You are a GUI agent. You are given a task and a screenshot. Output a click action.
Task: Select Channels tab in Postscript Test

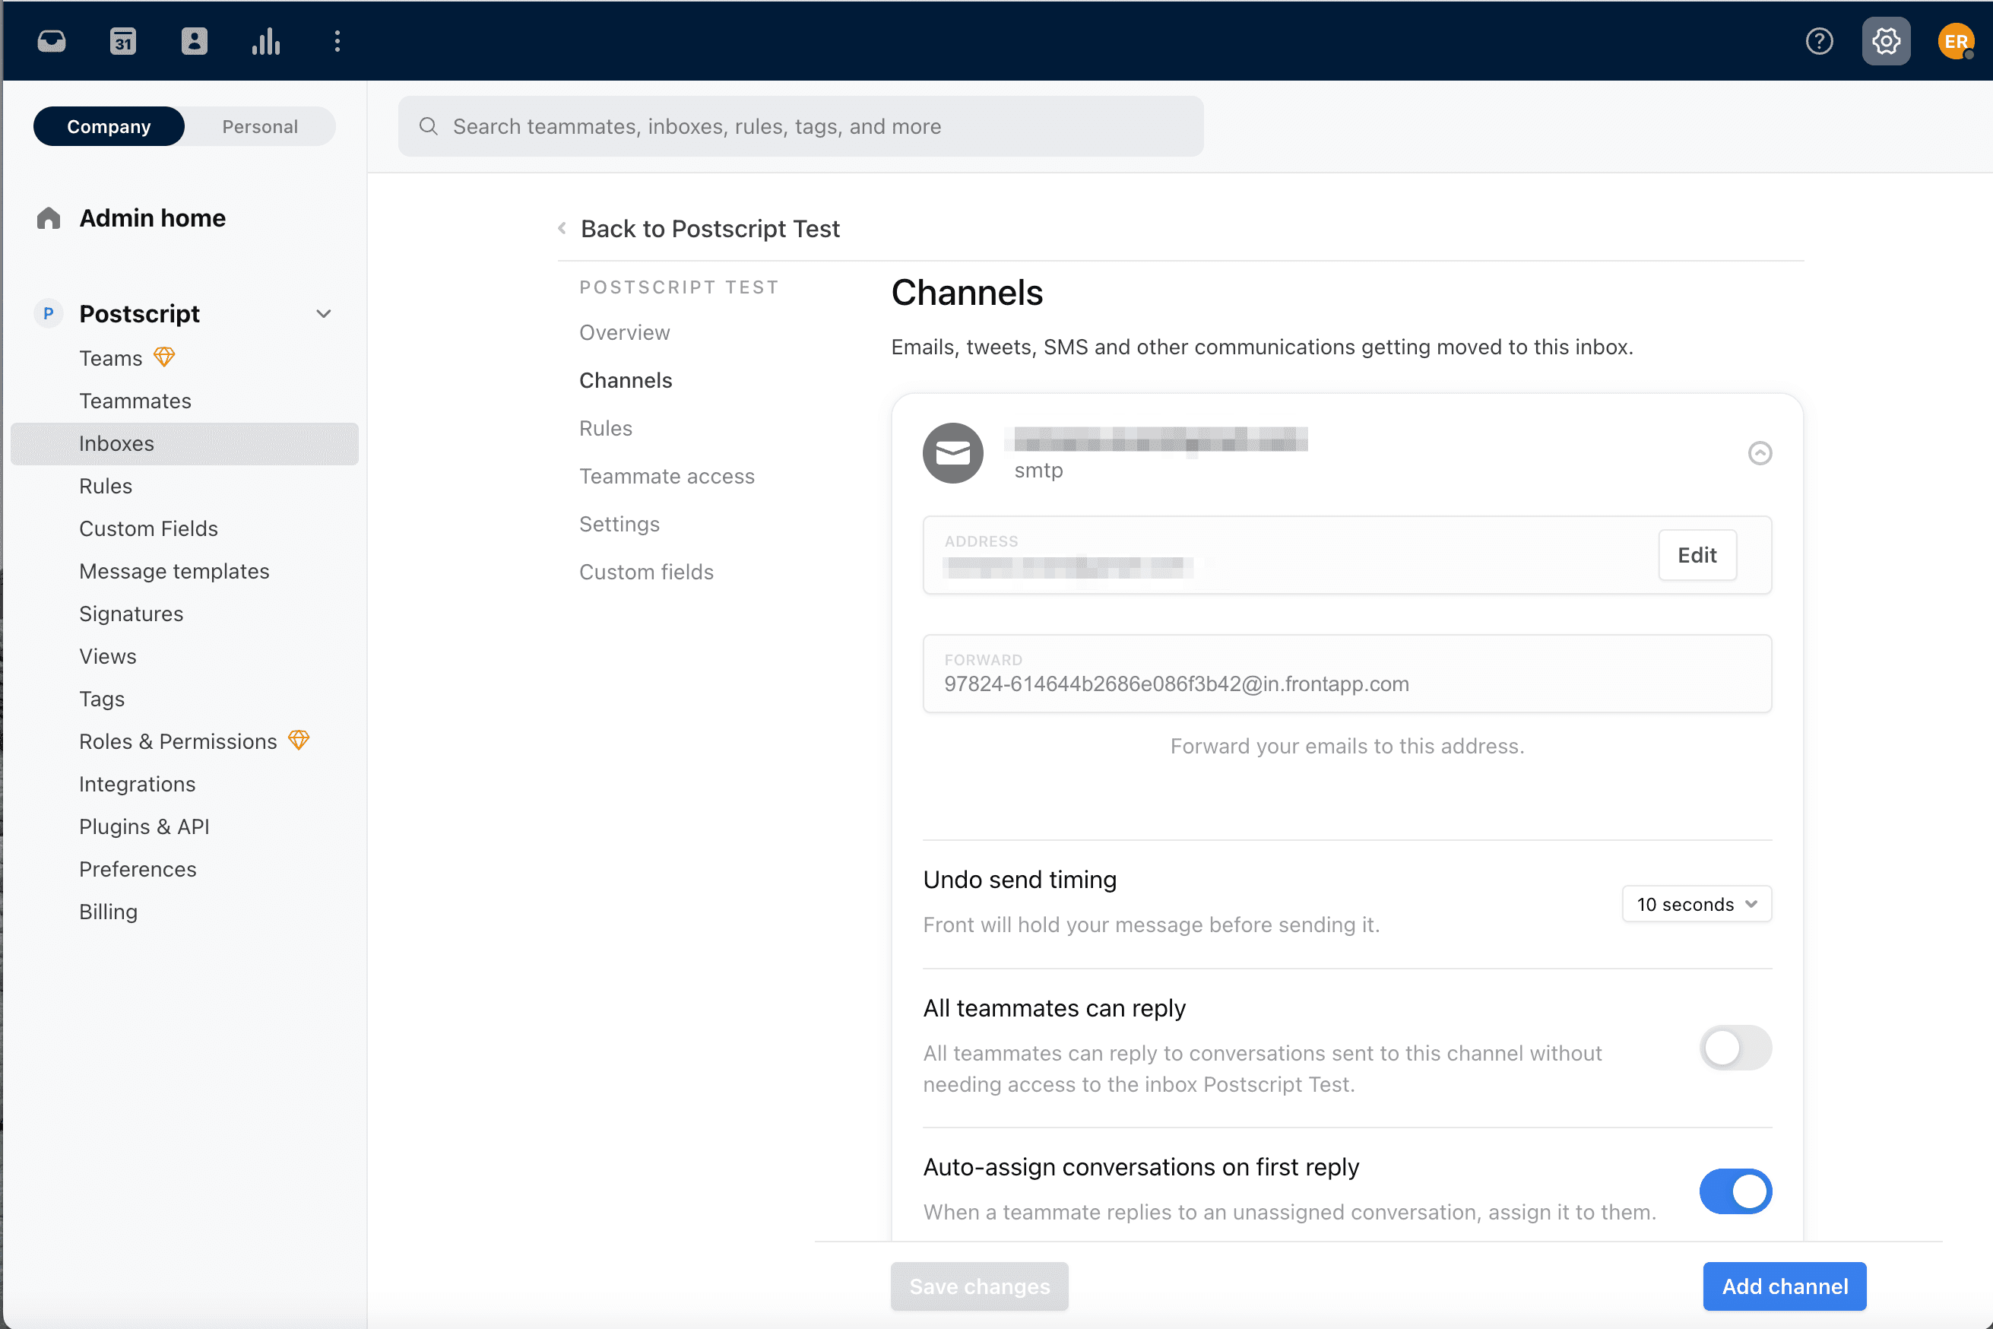626,379
